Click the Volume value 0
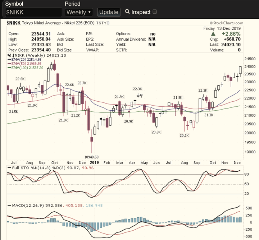Screen dimensions: 259x240 (239, 50)
